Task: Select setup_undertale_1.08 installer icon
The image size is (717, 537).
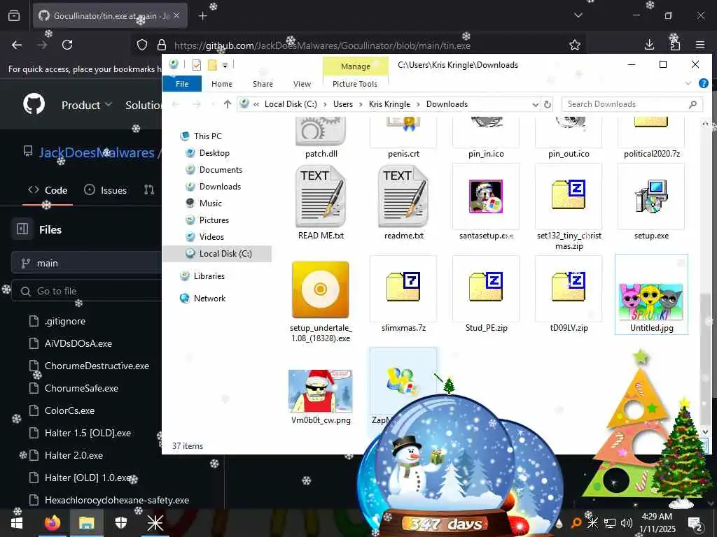Action: click(321, 289)
